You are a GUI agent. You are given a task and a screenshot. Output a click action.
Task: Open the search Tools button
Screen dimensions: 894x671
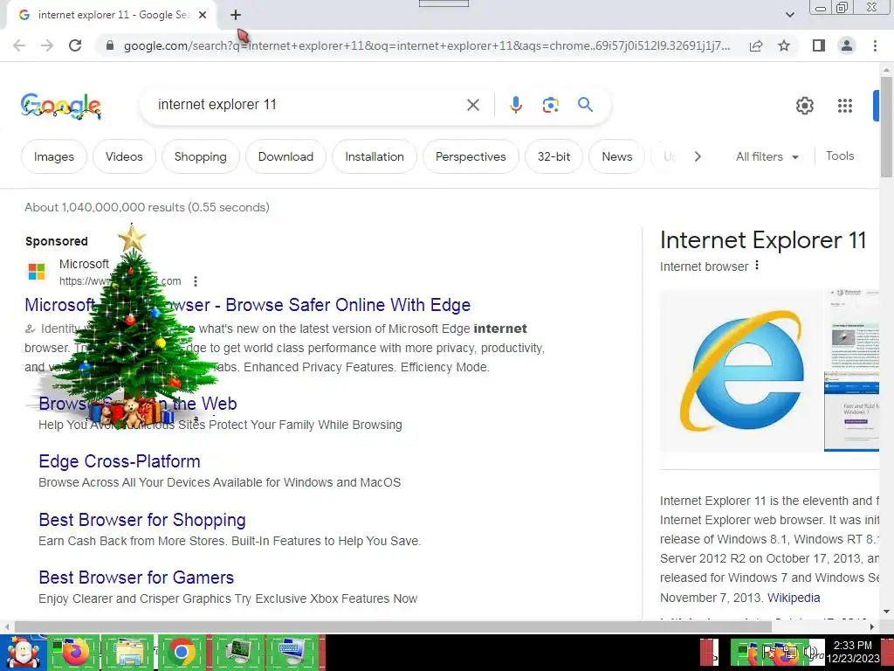coord(840,156)
